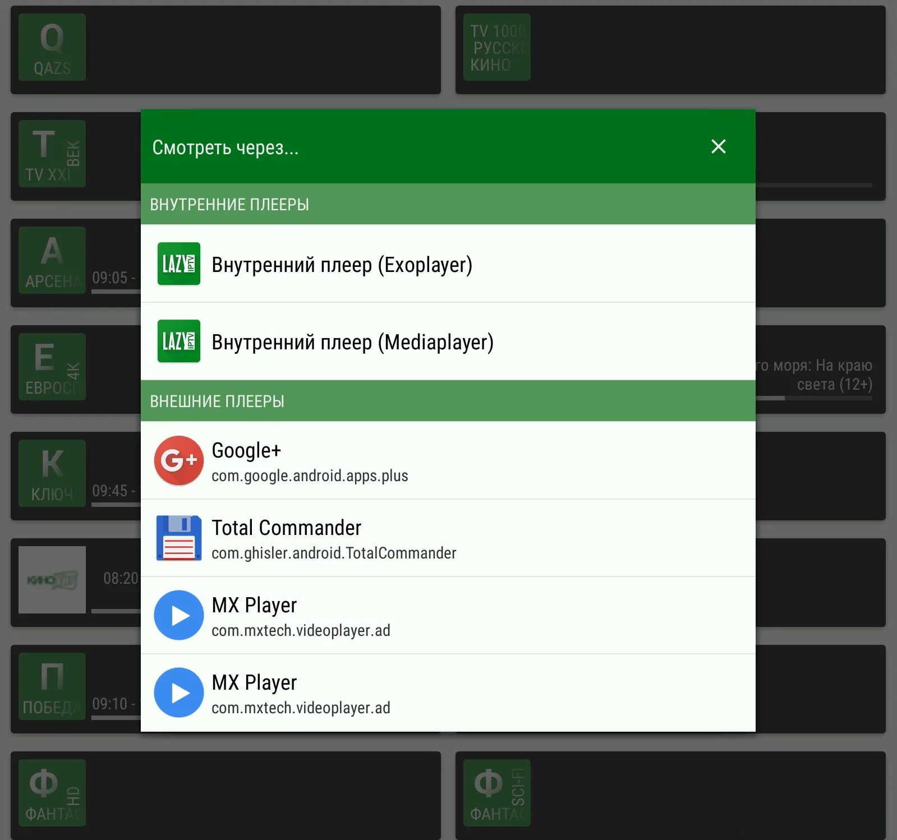This screenshot has height=840, width=897.
Task: Open the КЛЮЧ channel logo
Action: [52, 473]
